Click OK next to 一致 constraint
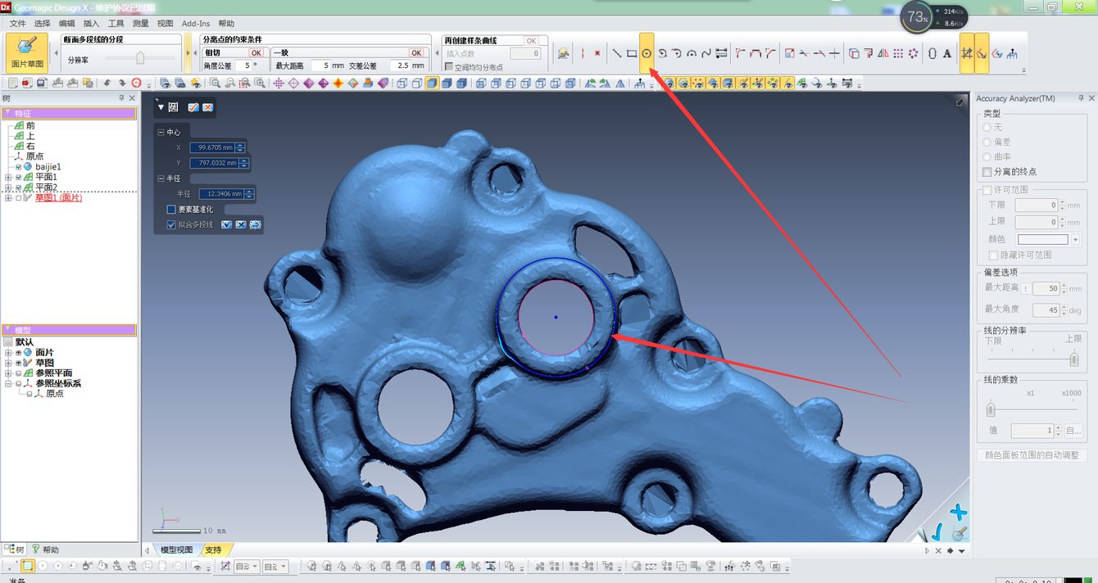 click(416, 52)
